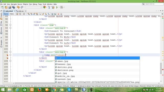Image resolution: width=164 pixels, height=92 pixels.
Task: Click Toggle Highlight Search icon
Action: (37, 14)
